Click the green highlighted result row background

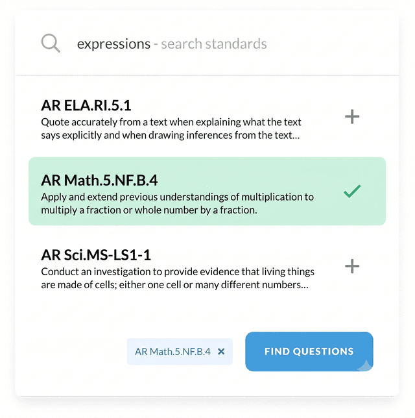207,191
